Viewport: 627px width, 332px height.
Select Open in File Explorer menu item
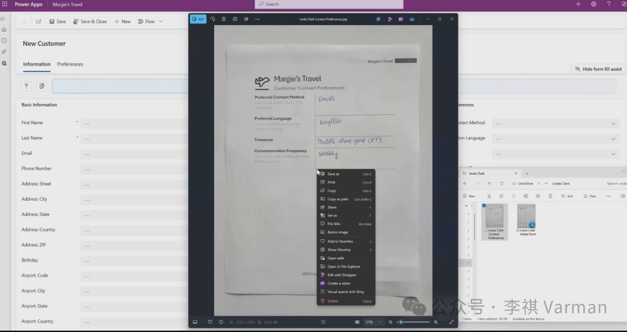(x=346, y=267)
